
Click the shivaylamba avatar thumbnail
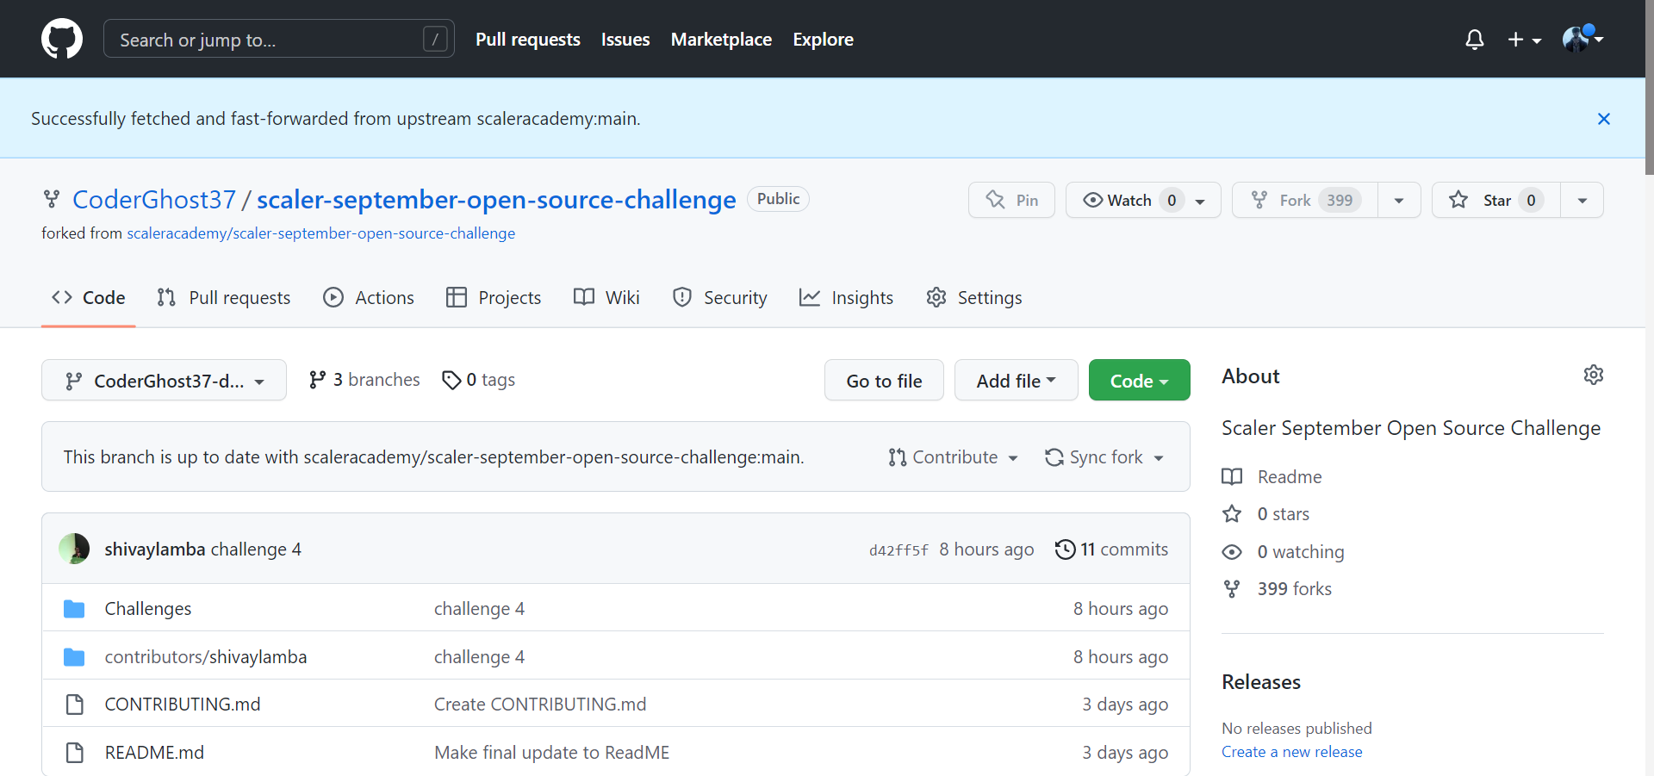coord(75,549)
